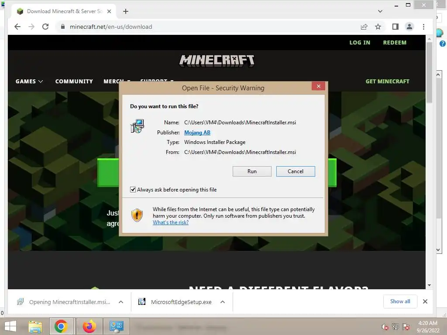
Task: Open a new Chrome tab
Action: click(126, 11)
